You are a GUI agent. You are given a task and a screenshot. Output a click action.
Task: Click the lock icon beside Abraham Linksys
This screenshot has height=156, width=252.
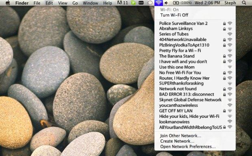[224, 29]
